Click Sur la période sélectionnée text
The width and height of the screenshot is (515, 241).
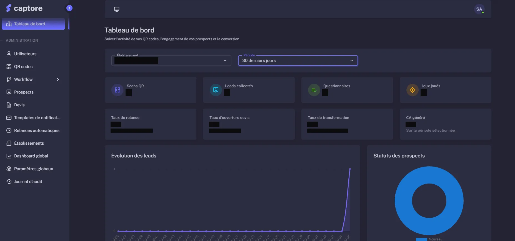click(430, 130)
